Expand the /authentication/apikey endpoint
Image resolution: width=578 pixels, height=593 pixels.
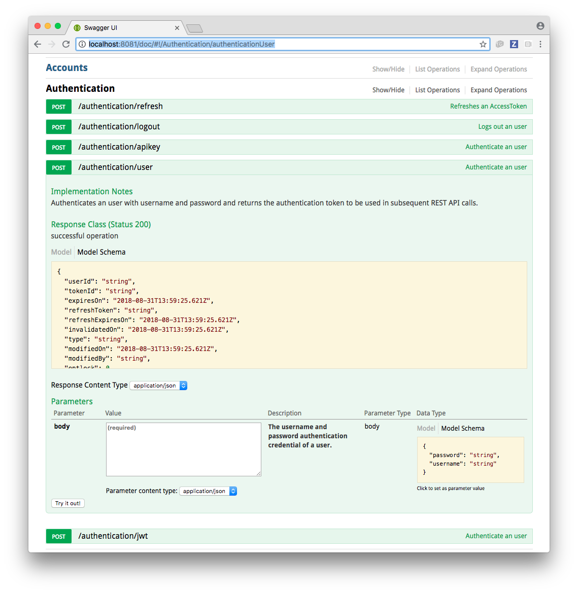tap(119, 147)
